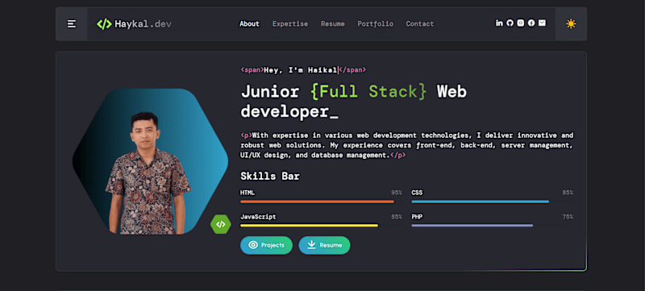Click the "Hey, I'm Haikal" text

tap(301, 70)
